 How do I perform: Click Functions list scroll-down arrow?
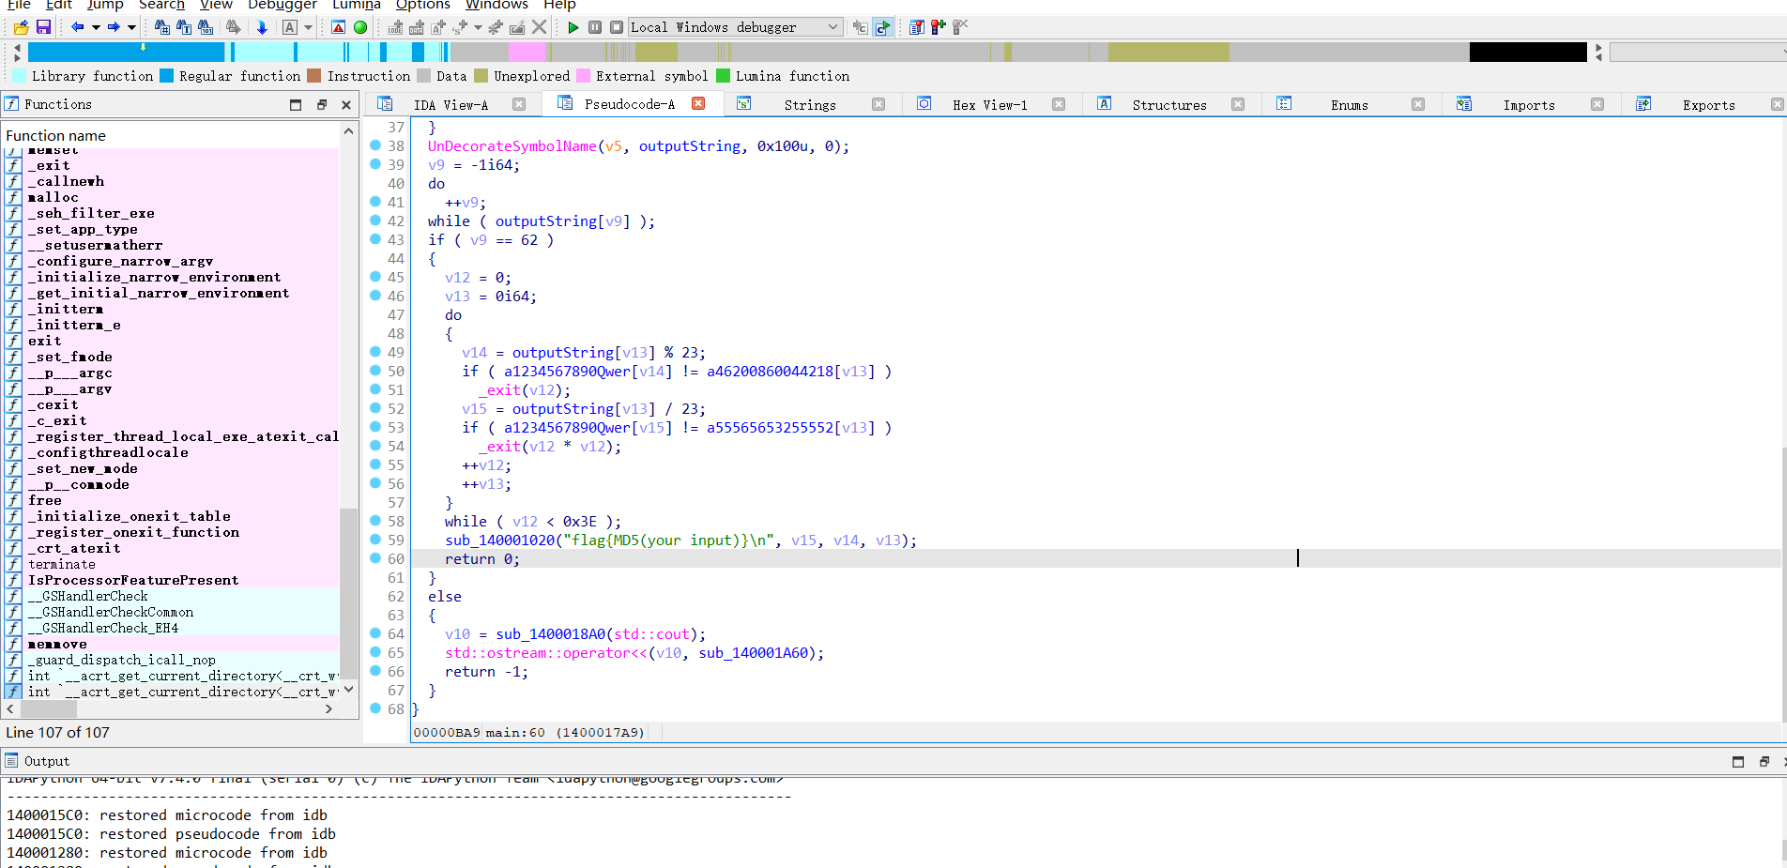[x=348, y=689]
